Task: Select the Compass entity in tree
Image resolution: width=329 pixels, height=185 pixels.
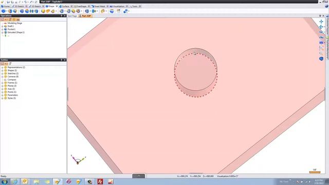Action: 12,80
